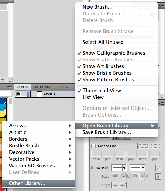
Task: Open the swatches panel options menu icon
Action: point(10,87)
